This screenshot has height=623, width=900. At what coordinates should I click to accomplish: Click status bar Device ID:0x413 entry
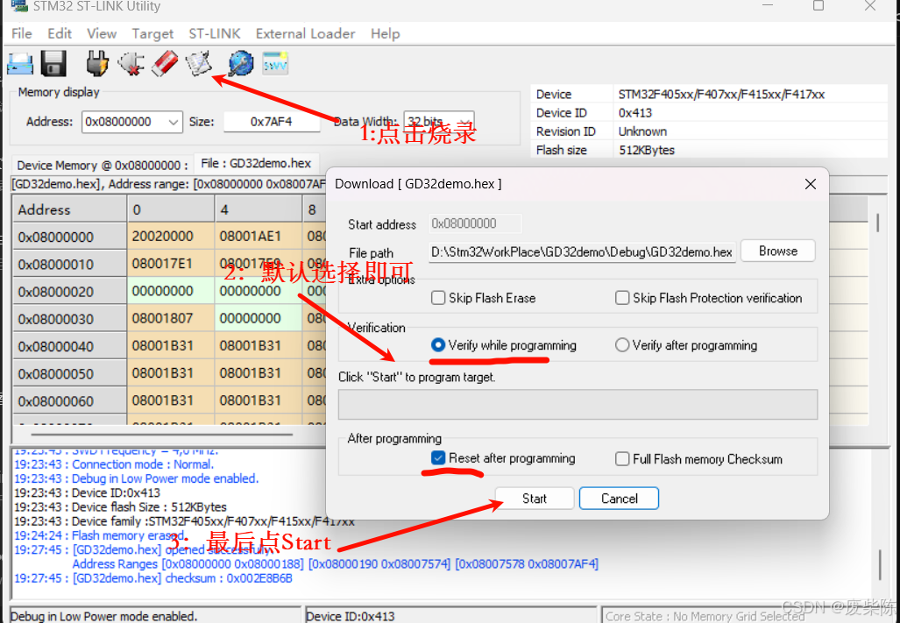point(450,615)
